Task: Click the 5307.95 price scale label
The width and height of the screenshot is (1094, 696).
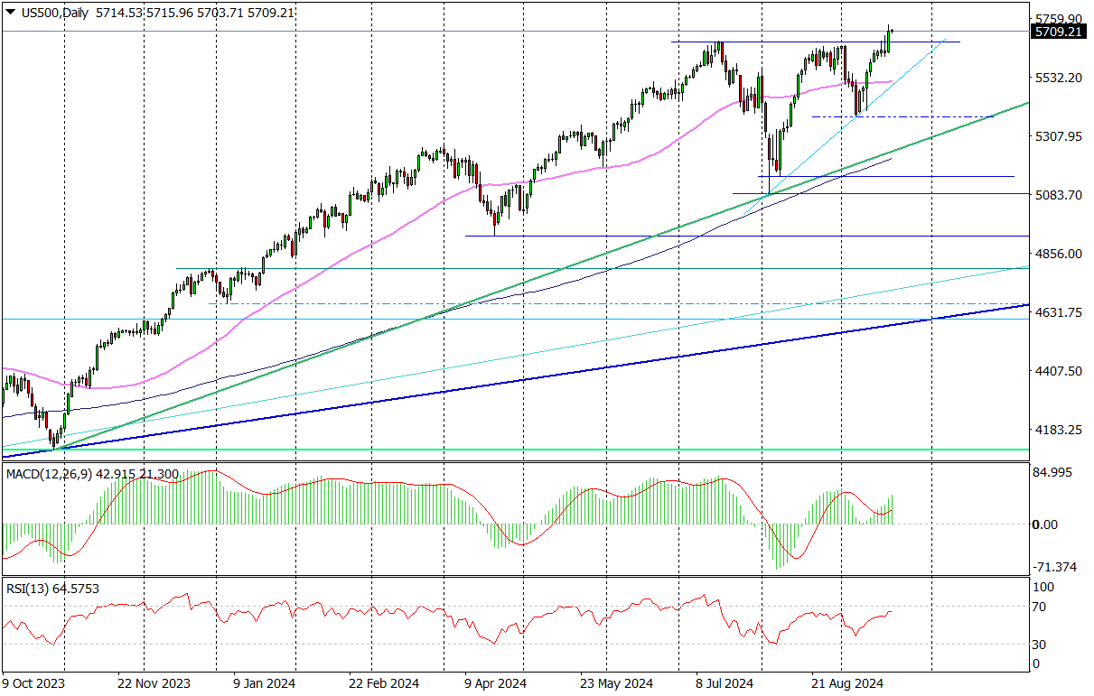Action: point(1059,136)
